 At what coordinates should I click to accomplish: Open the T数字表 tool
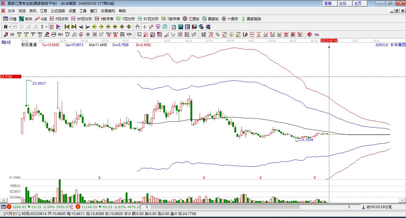pos(171,19)
